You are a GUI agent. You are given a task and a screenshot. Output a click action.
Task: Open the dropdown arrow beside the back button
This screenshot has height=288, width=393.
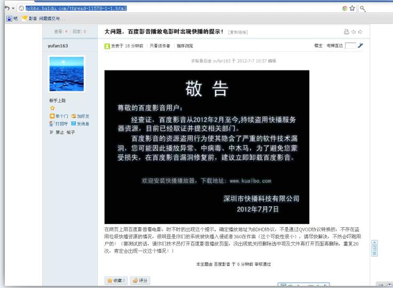coord(13,9)
